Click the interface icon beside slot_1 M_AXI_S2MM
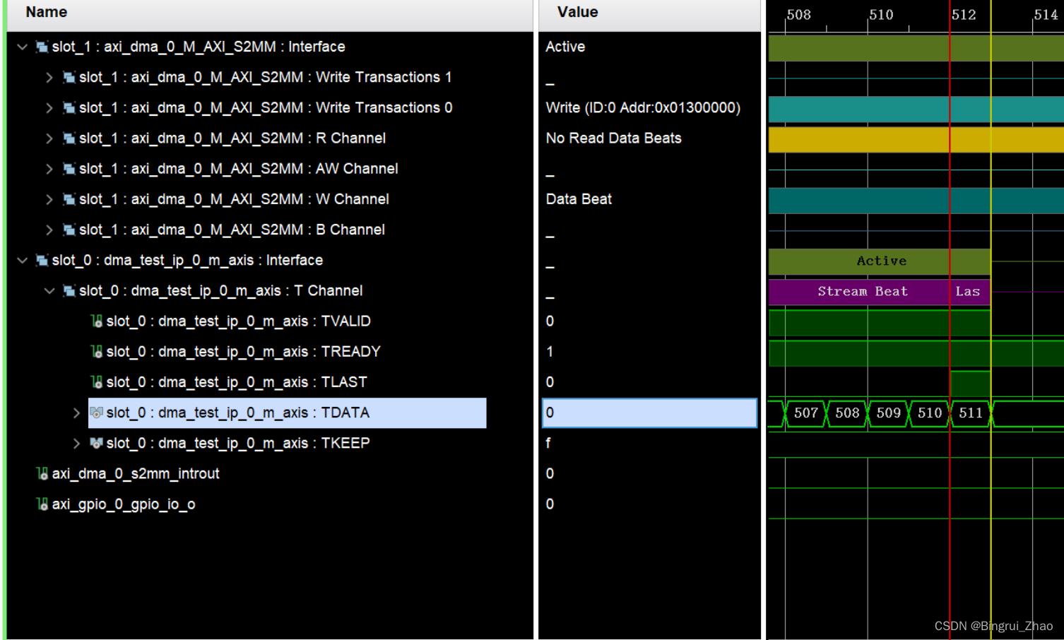The height and width of the screenshot is (640, 1064). [x=42, y=47]
